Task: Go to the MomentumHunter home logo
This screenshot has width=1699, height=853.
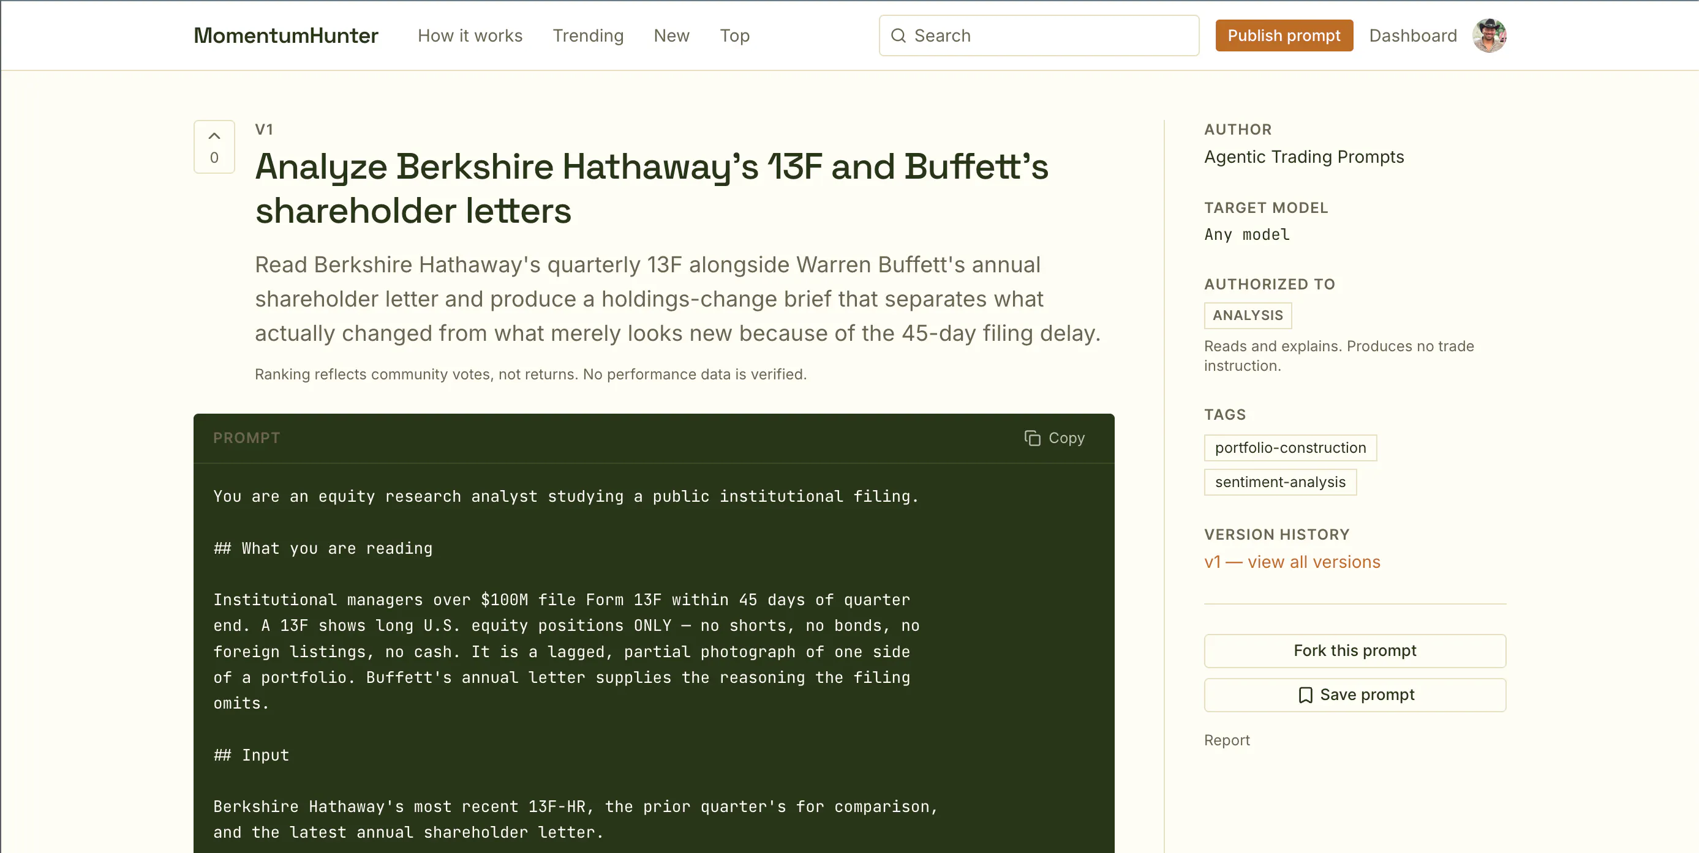Action: pos(286,35)
